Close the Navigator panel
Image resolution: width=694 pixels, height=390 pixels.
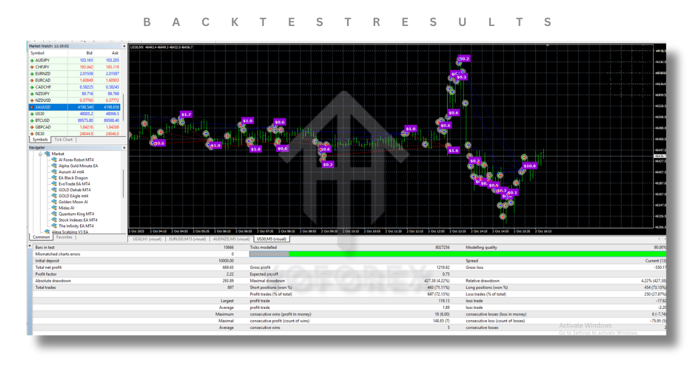pos(124,147)
